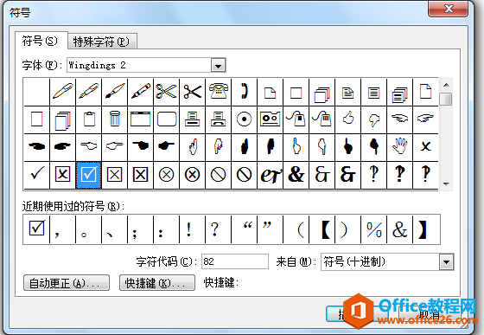Select the thumbs down symbol
This screenshot has width=484, height=335.
pyautogui.click(x=373, y=119)
